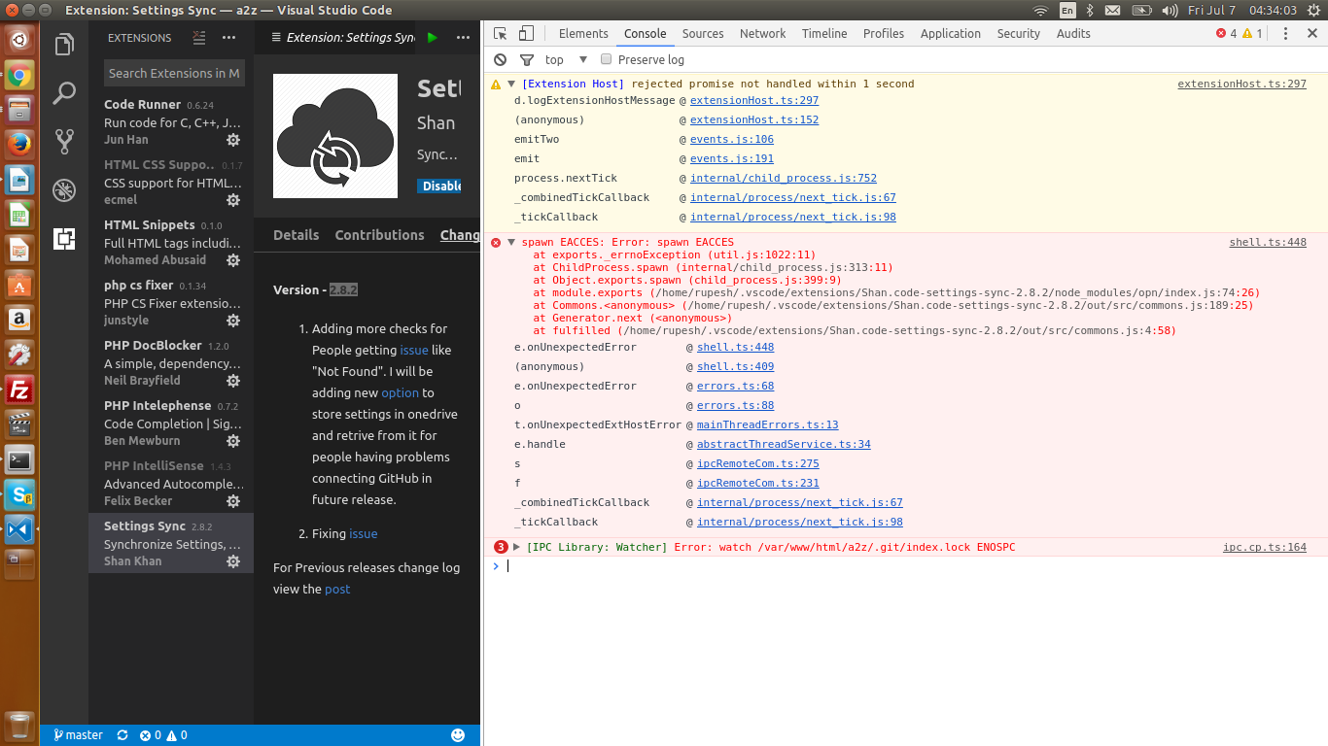Switch to the Profiles tab
Image resolution: width=1328 pixels, height=746 pixels.
coord(884,33)
